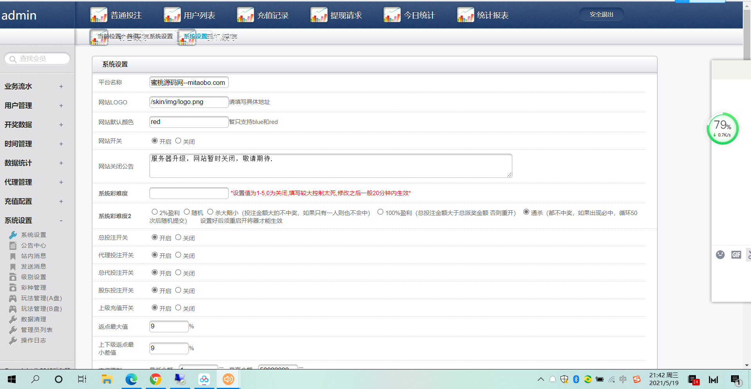Expand the 代理管理 sidebar section

[x=61, y=182]
